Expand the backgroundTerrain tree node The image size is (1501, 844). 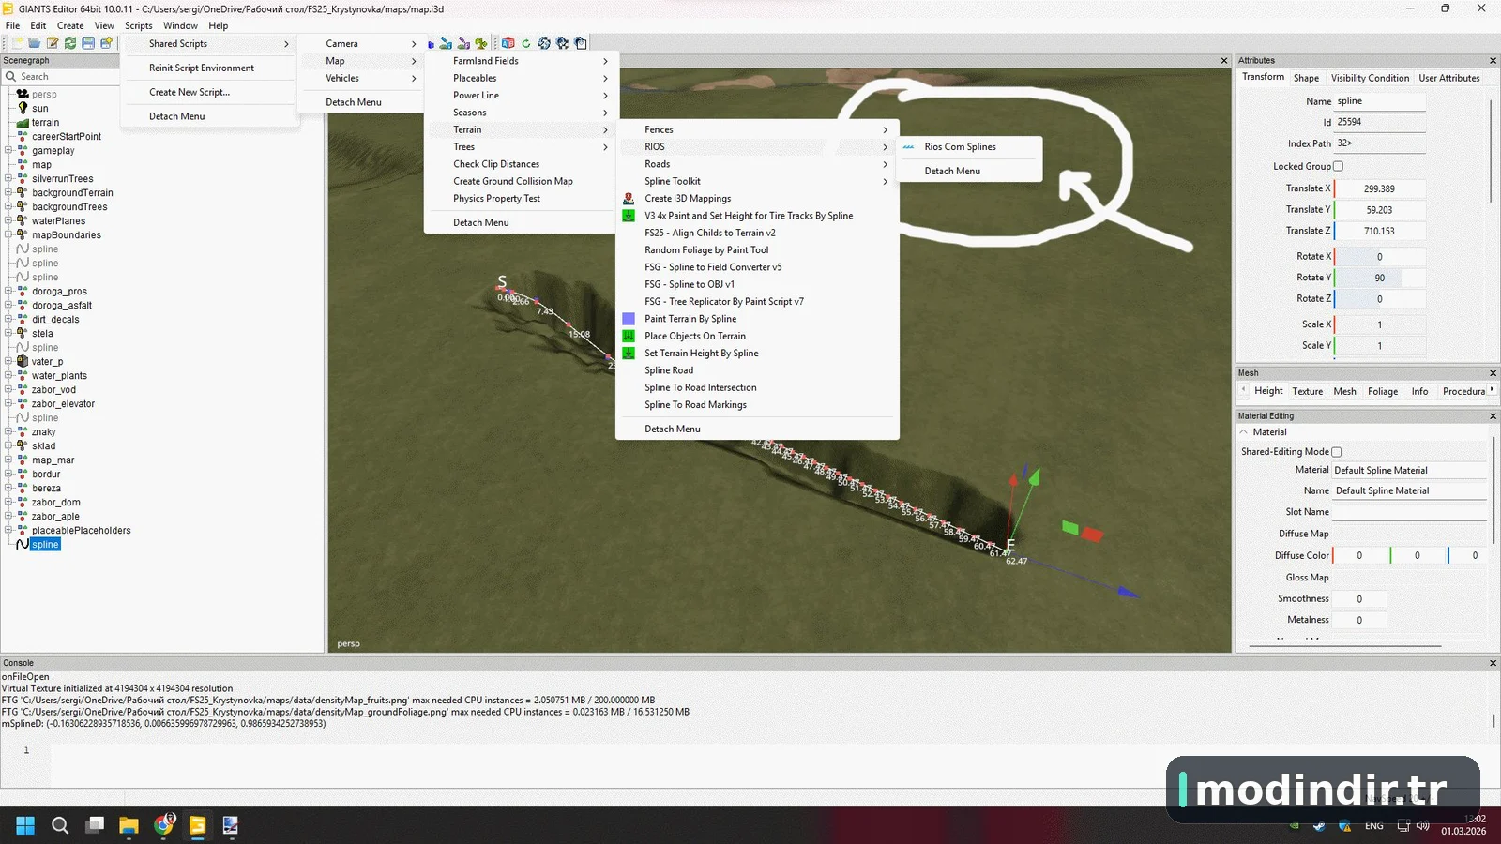pyautogui.click(x=8, y=192)
